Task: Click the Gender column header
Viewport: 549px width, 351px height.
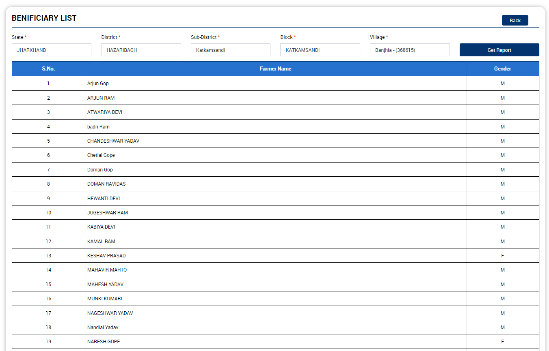Action: pos(502,68)
